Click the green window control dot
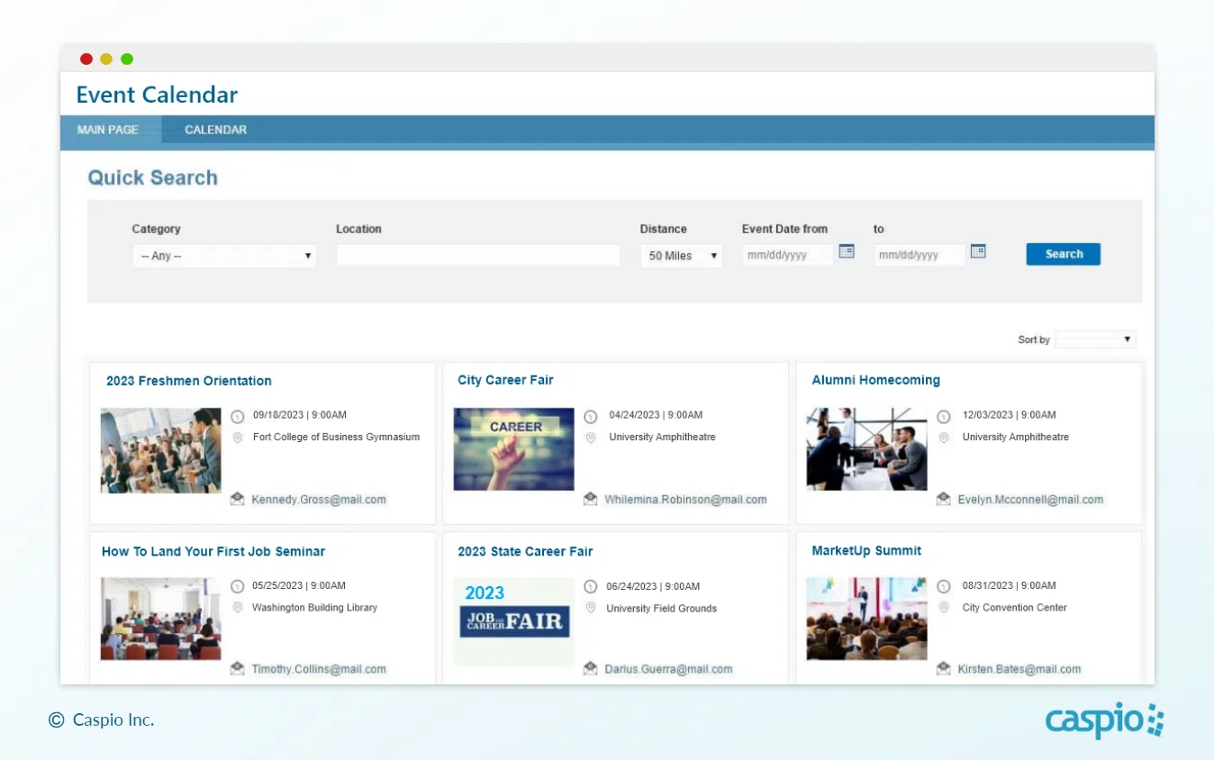Screen dimensions: 1214x760 (127, 58)
